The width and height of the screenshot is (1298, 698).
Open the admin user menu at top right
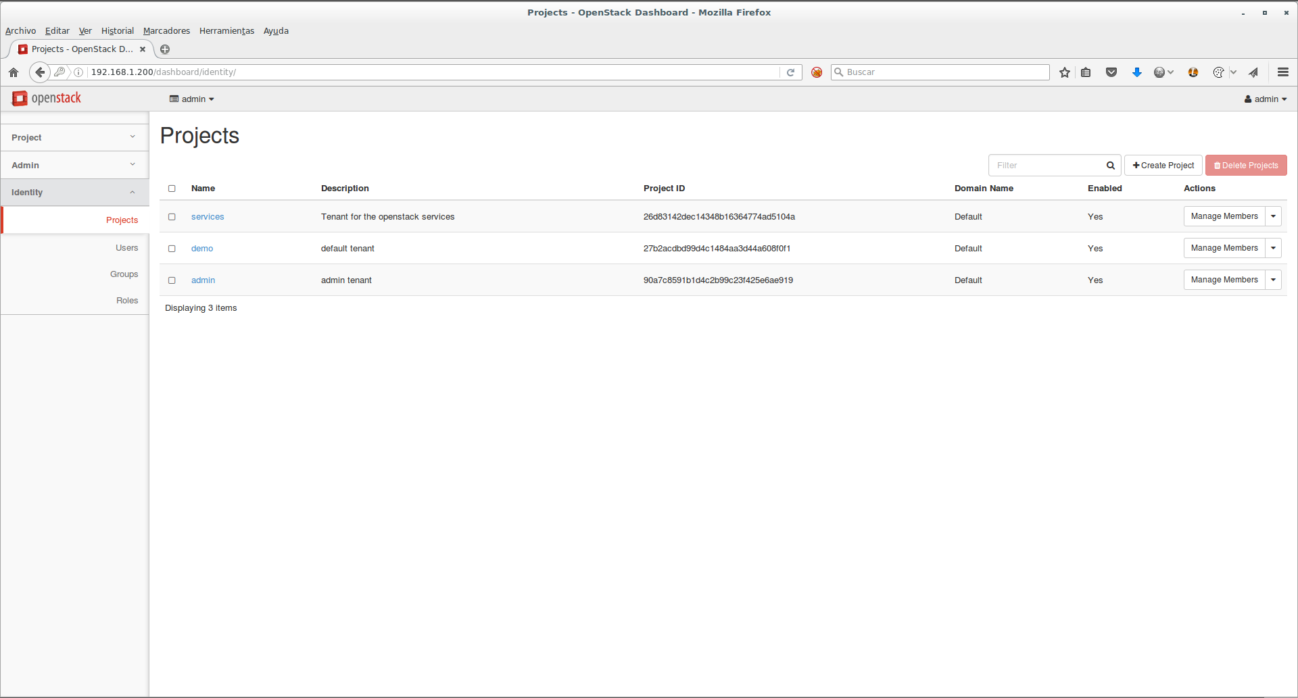[1265, 99]
